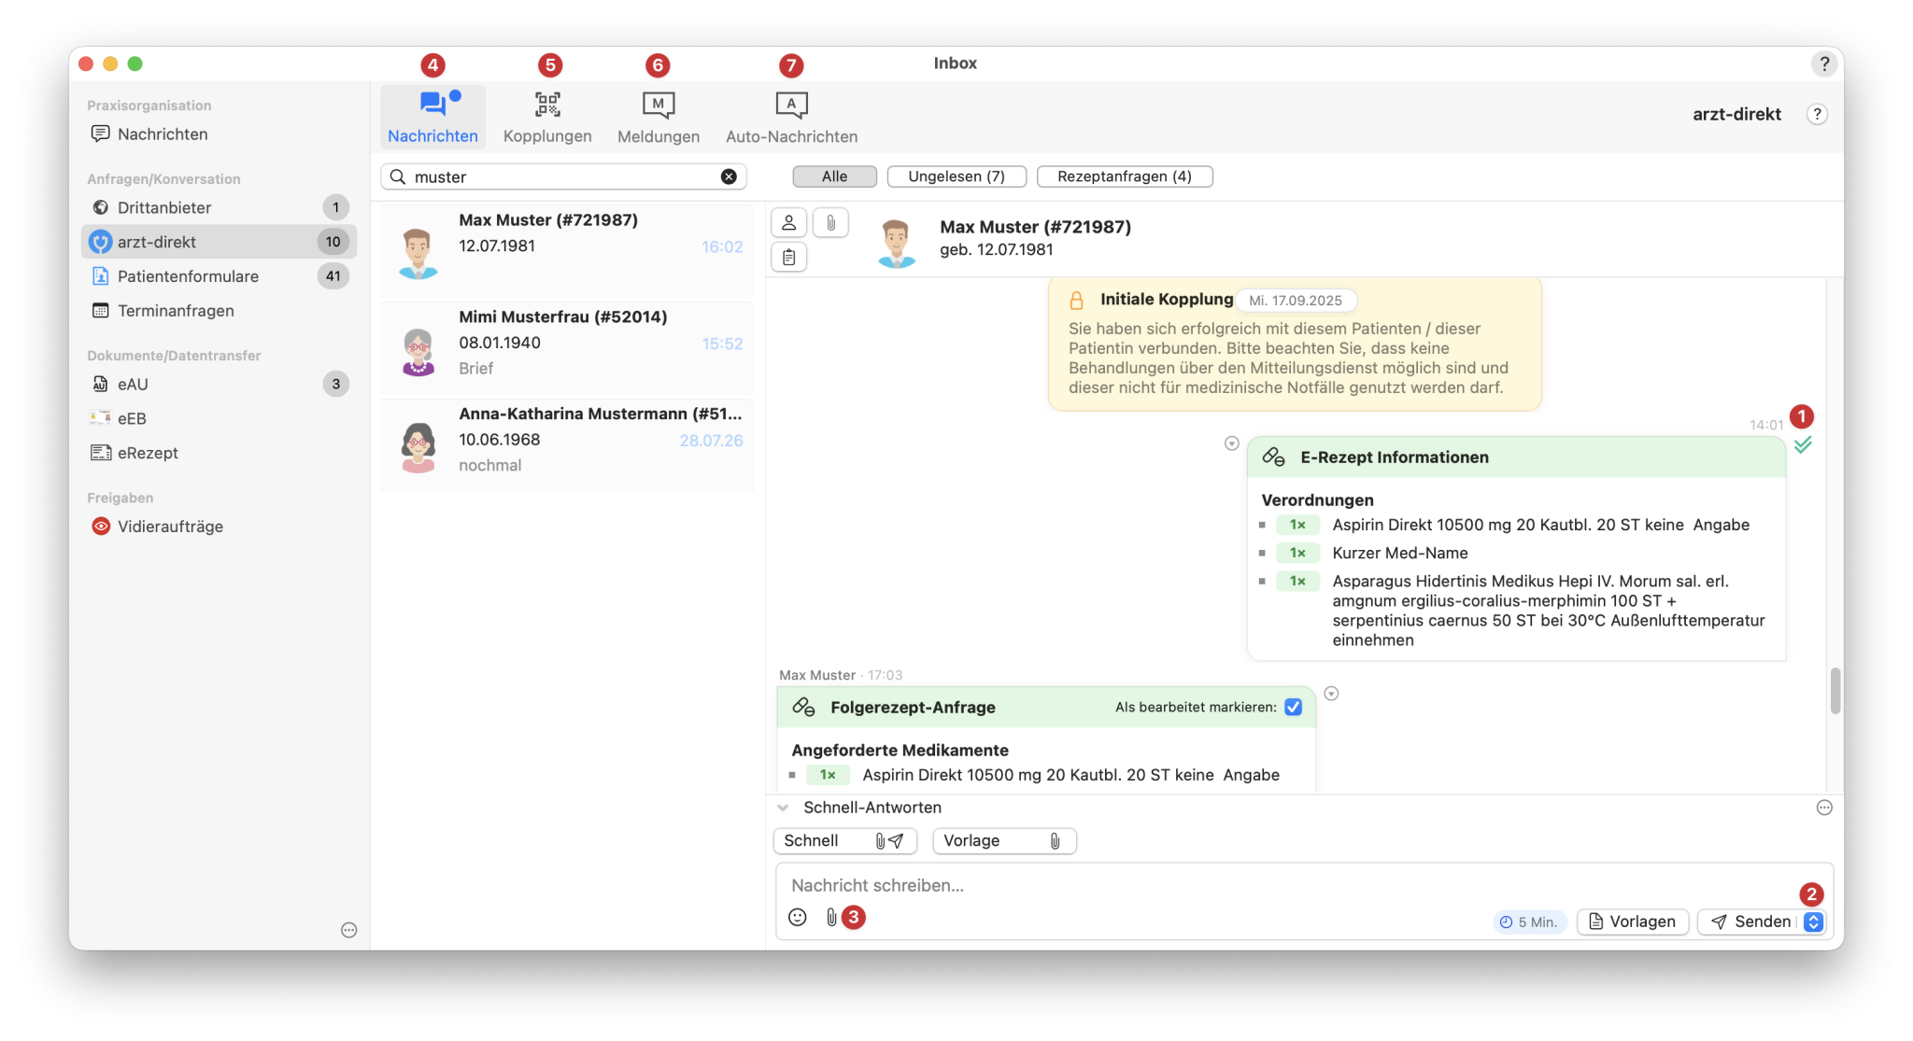Click the Folgerezept-Anfrage pill icon
The image size is (1913, 1041).
803,707
